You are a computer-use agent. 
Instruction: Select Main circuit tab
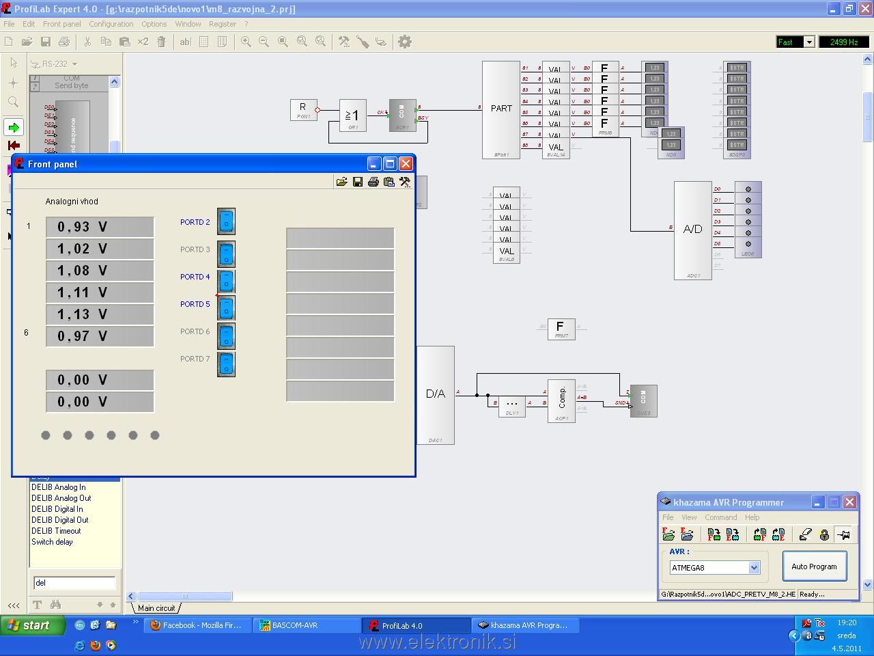point(156,608)
